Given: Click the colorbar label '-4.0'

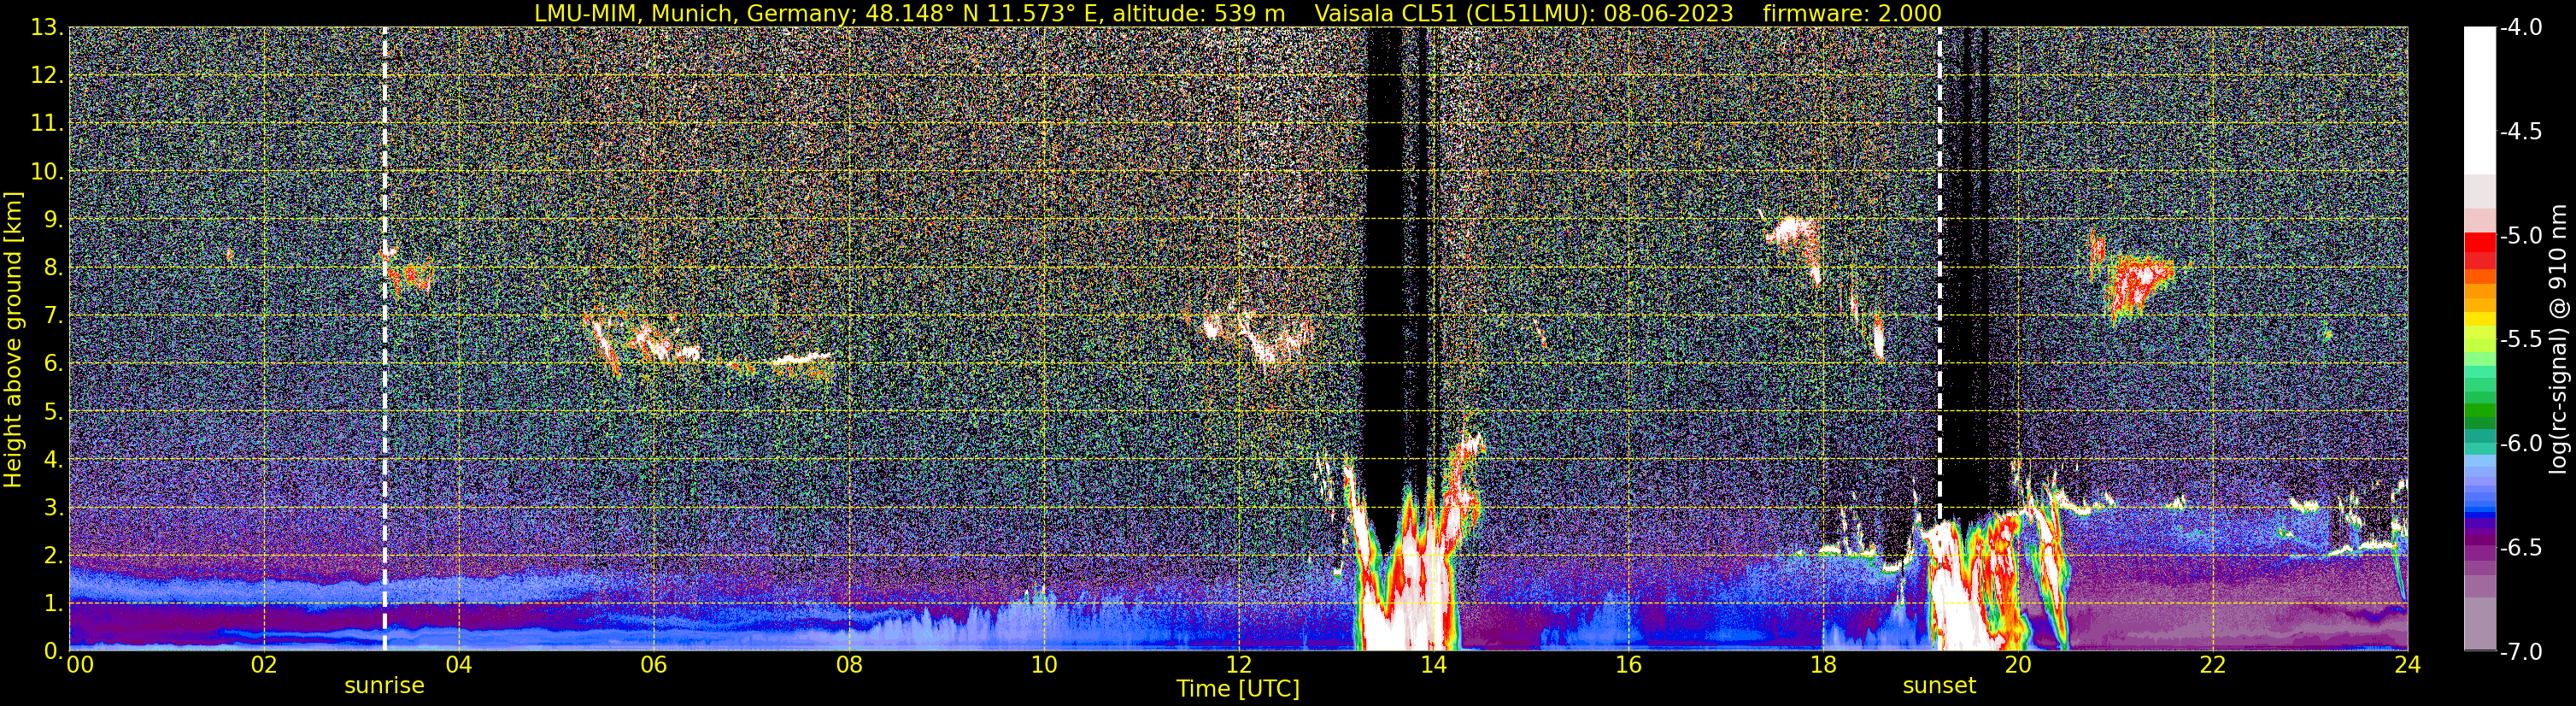Looking at the screenshot, I should [2521, 27].
